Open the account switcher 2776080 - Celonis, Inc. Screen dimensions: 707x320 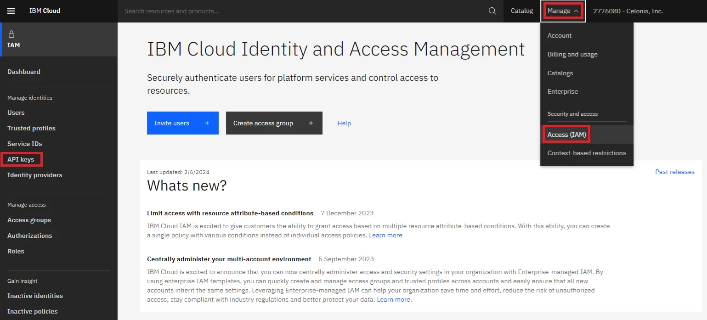click(x=628, y=11)
